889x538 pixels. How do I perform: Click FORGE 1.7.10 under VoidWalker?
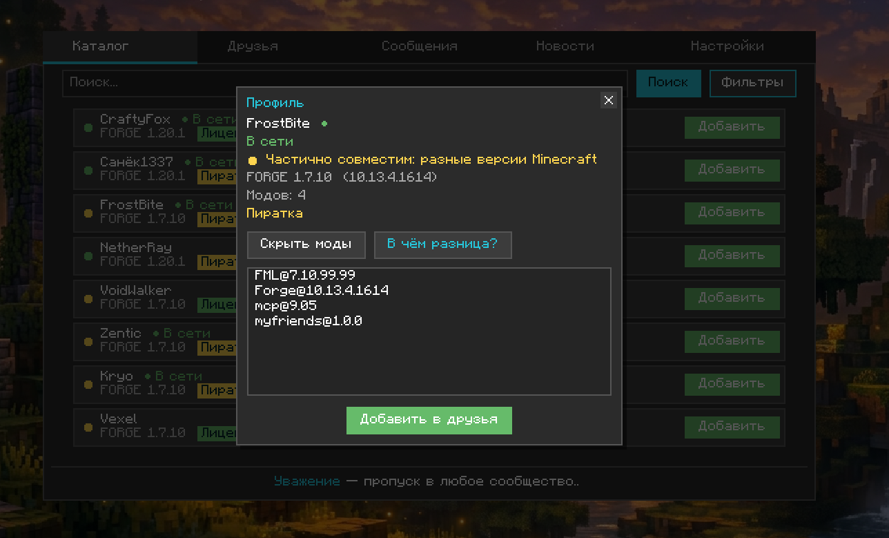(x=143, y=305)
